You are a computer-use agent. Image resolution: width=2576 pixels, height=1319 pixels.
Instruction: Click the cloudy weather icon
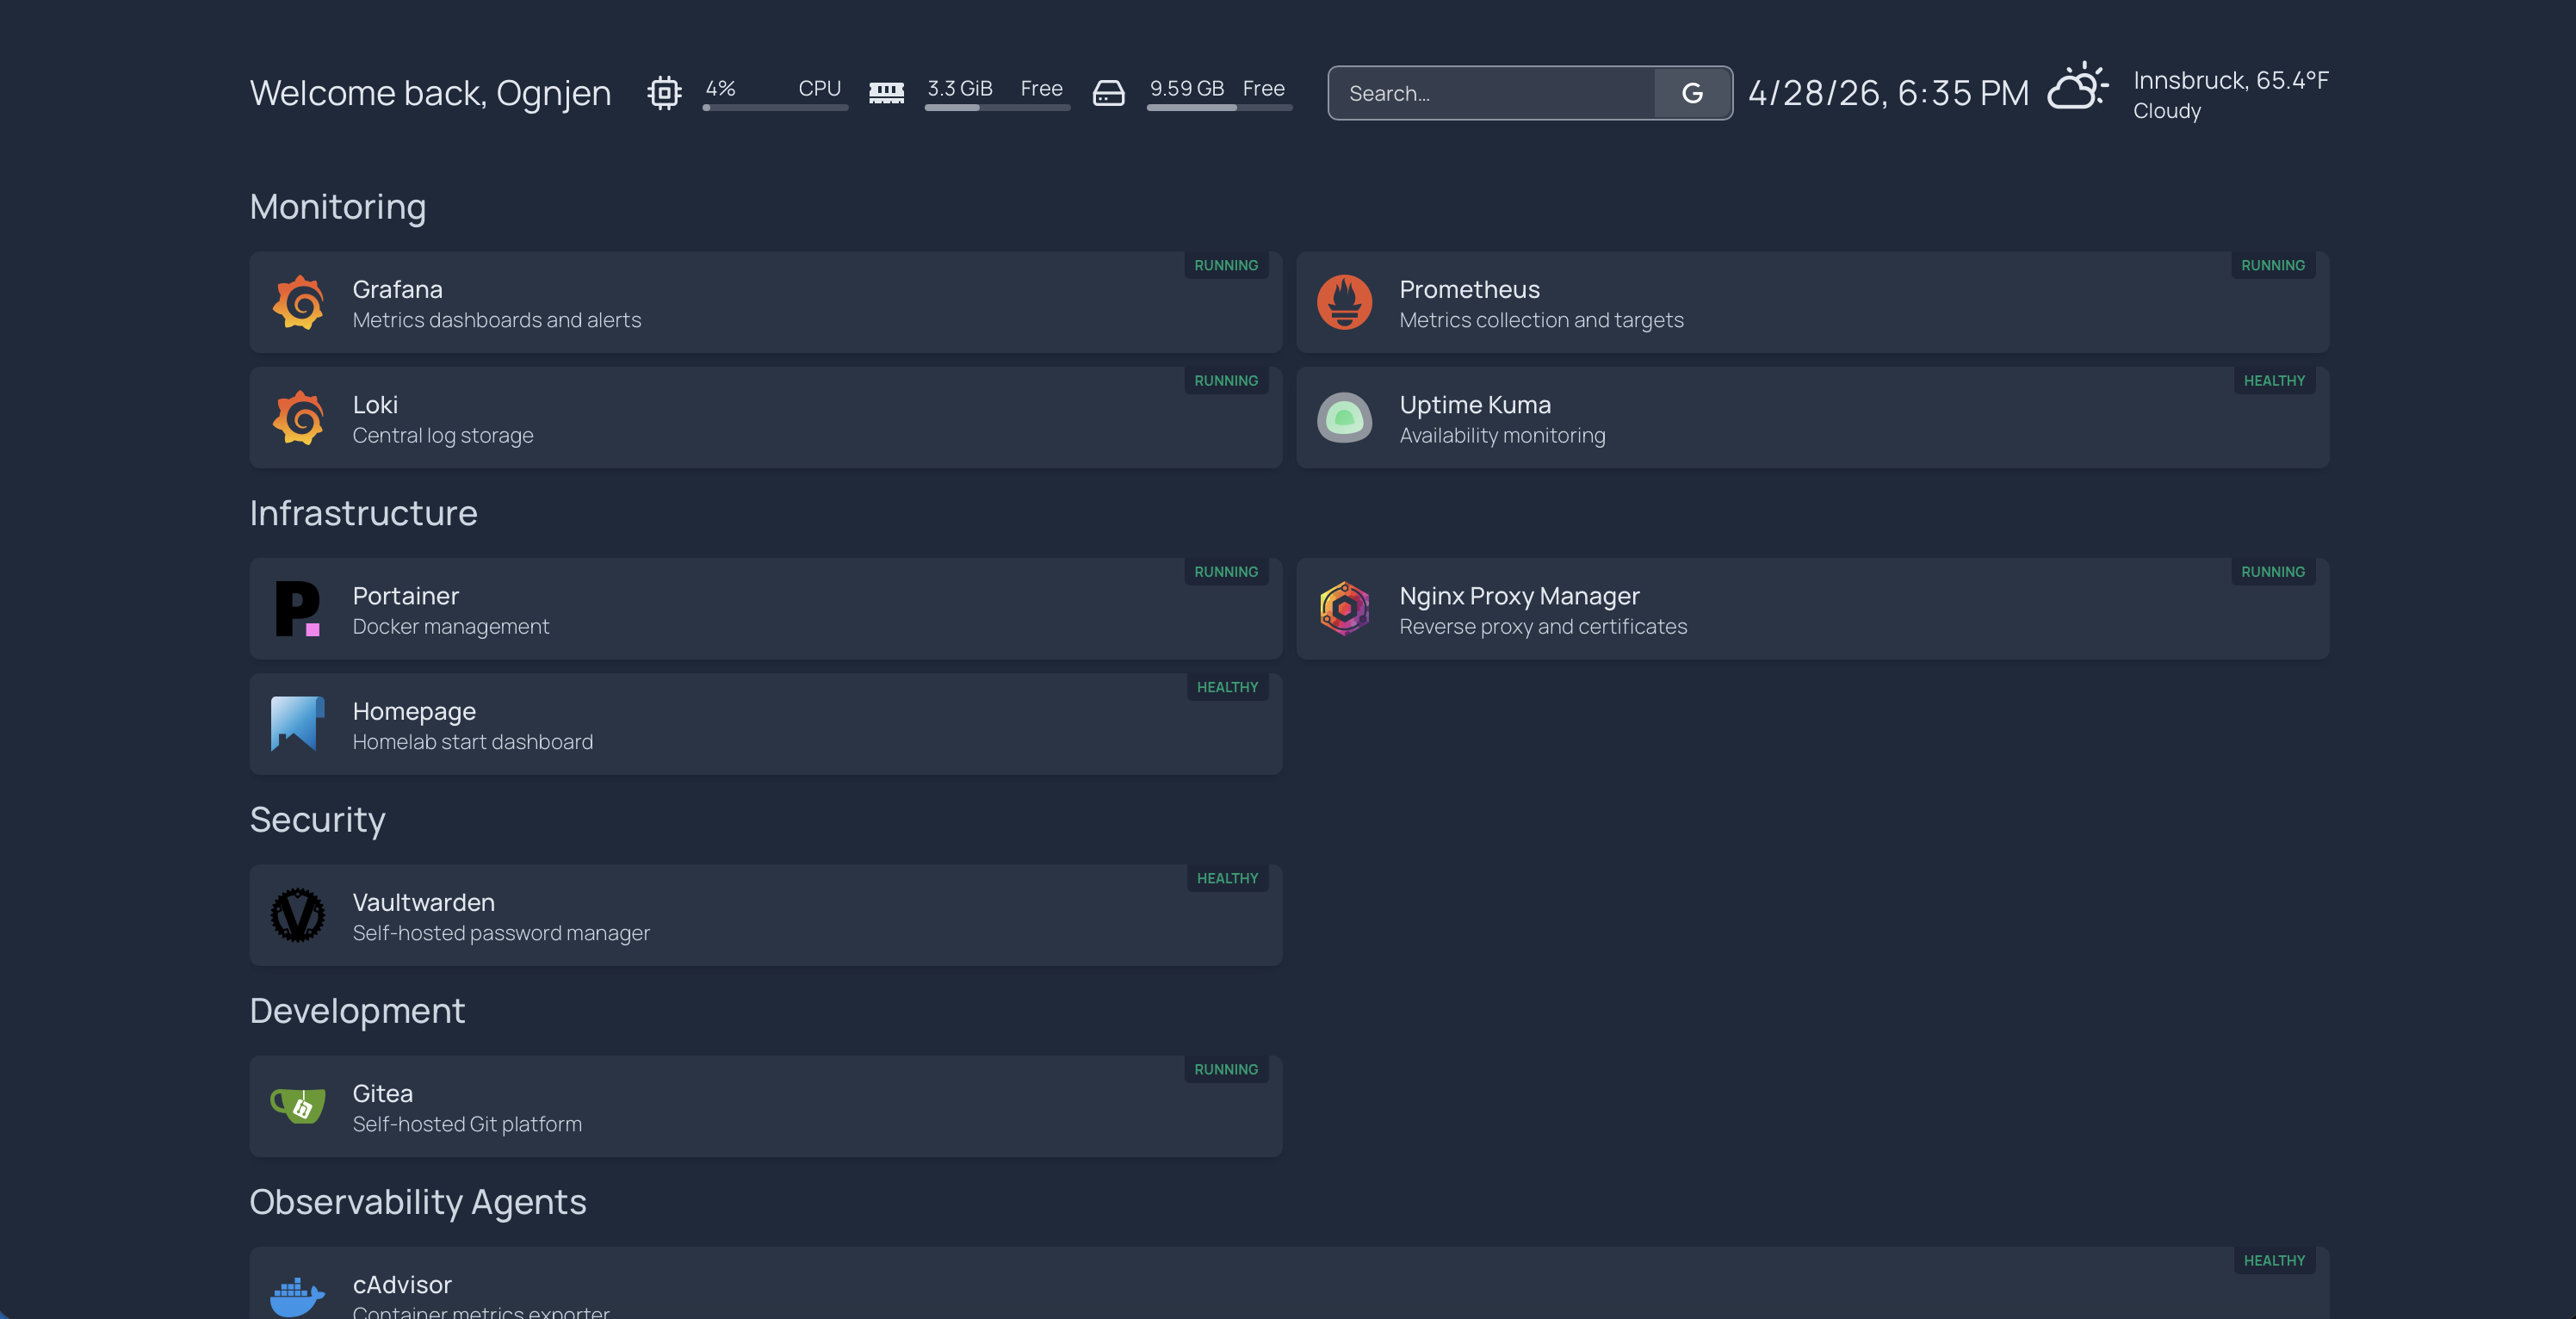[2078, 87]
